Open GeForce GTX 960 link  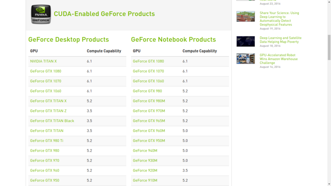click(45, 170)
